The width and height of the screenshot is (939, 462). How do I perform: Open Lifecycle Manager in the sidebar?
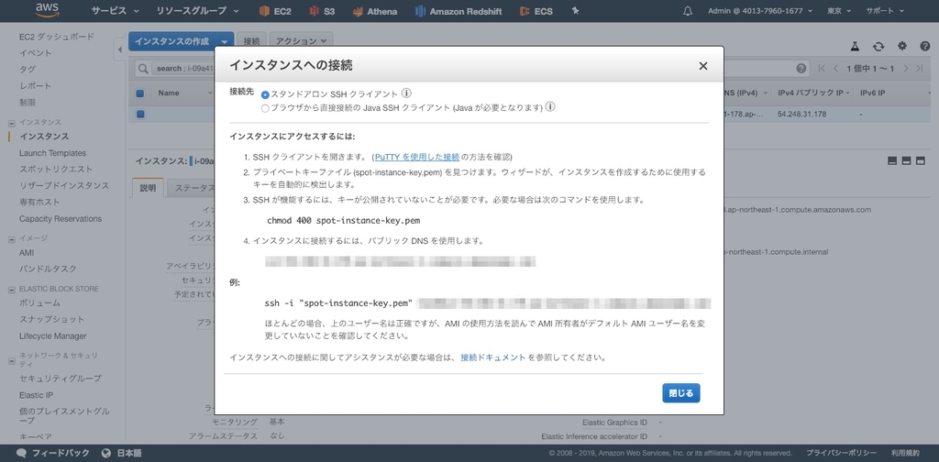(x=52, y=336)
